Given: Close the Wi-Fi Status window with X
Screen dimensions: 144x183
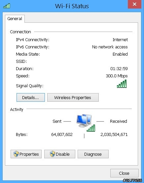Looking at the screenshot, I should click(134, 4).
